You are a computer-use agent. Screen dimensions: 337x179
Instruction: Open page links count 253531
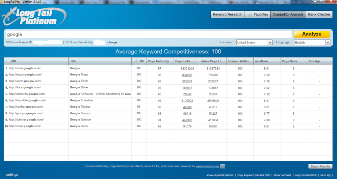click(x=187, y=81)
